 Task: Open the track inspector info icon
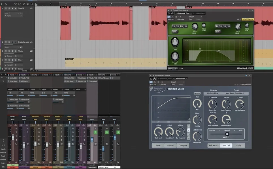[x=1, y=4]
